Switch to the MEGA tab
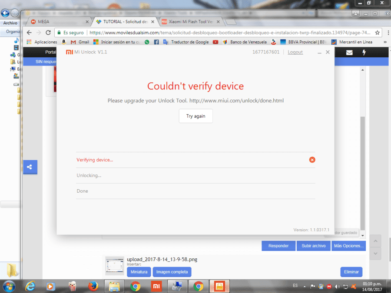This screenshot has width=391, height=293. [60, 22]
